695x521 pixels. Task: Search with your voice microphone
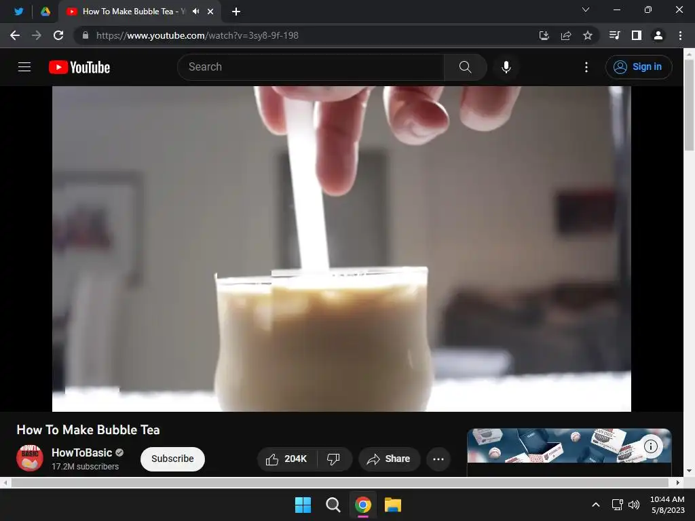click(506, 67)
